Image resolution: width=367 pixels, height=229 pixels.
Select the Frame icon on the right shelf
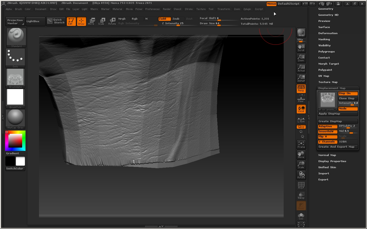pyautogui.click(x=301, y=145)
